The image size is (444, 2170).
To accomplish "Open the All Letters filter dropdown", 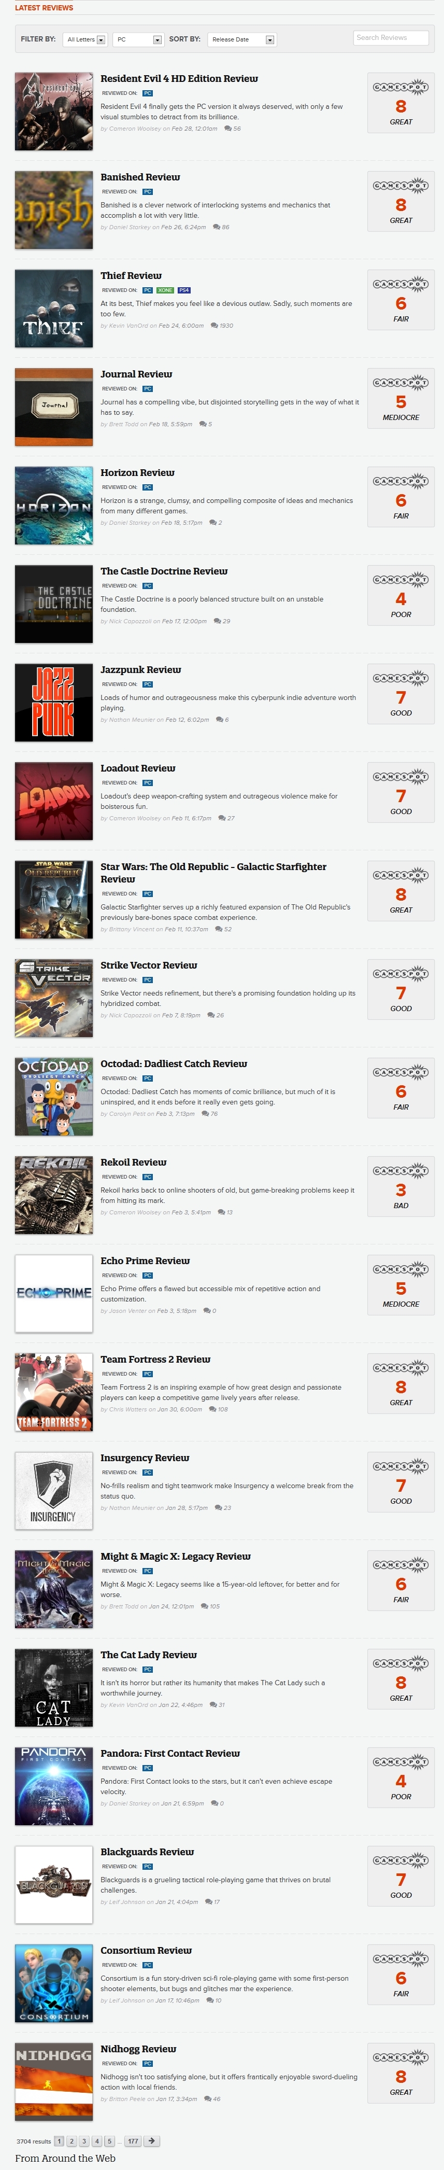I will tap(85, 39).
